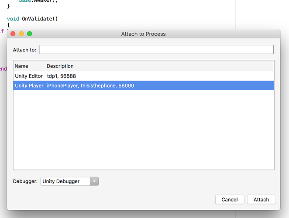Select the Unity Editor process row
Screen dimensions: 289x218
pos(144,76)
